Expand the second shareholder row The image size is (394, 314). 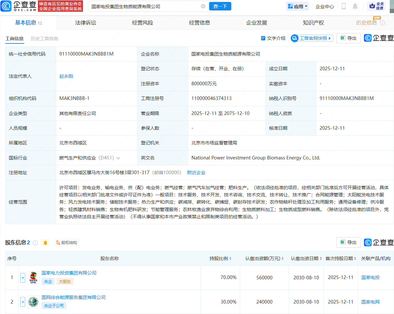[23, 302]
